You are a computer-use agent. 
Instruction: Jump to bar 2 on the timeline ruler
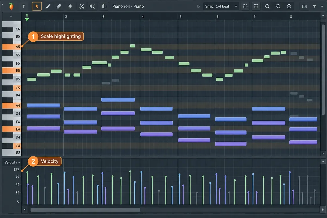(x=66, y=17)
